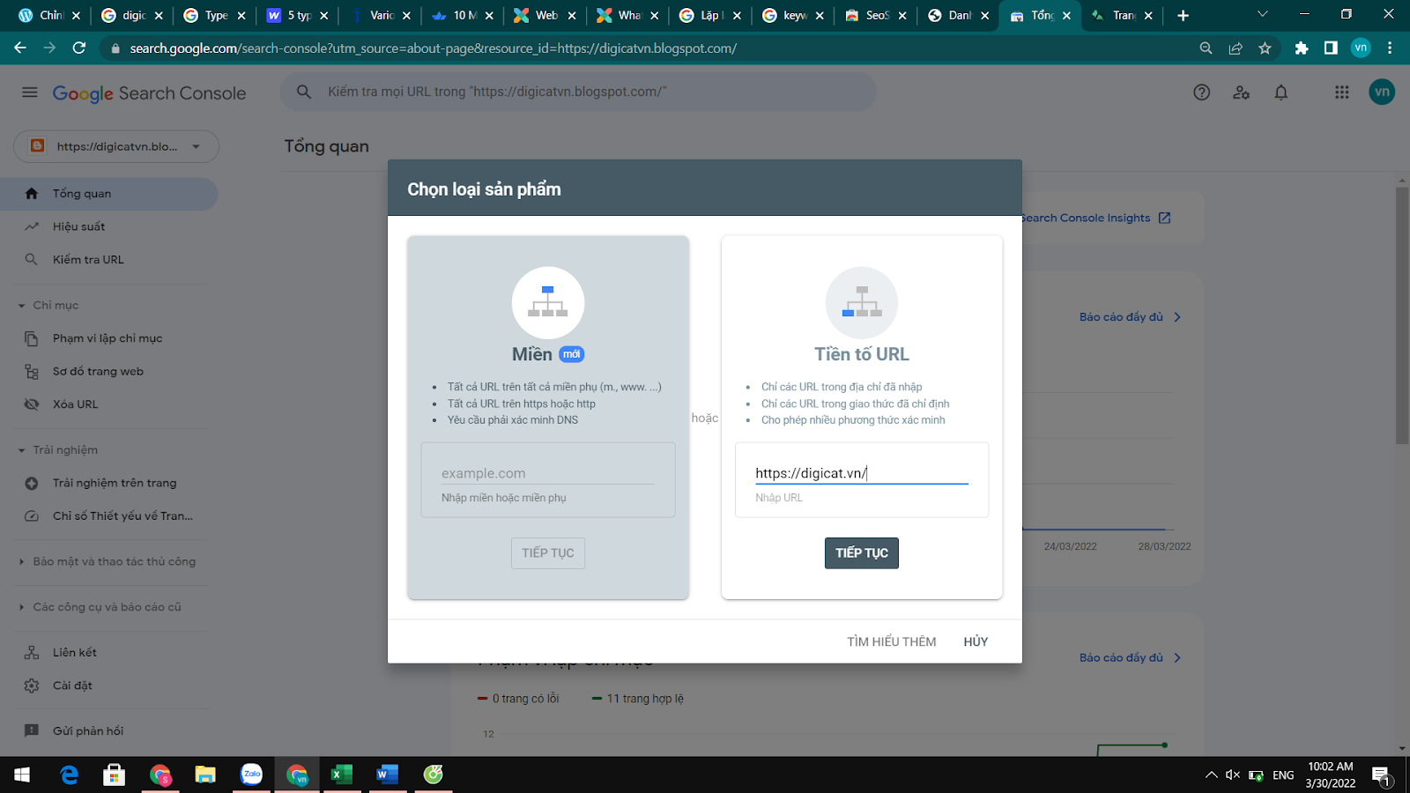Open the Help question mark icon
The image size is (1410, 793).
(1202, 93)
